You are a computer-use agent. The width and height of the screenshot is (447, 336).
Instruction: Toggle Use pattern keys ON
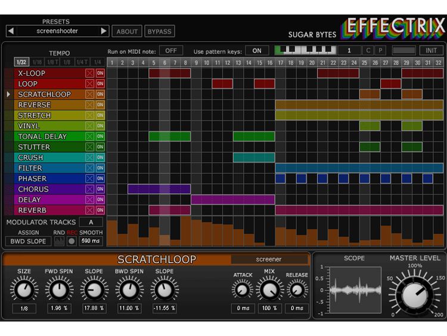257,51
